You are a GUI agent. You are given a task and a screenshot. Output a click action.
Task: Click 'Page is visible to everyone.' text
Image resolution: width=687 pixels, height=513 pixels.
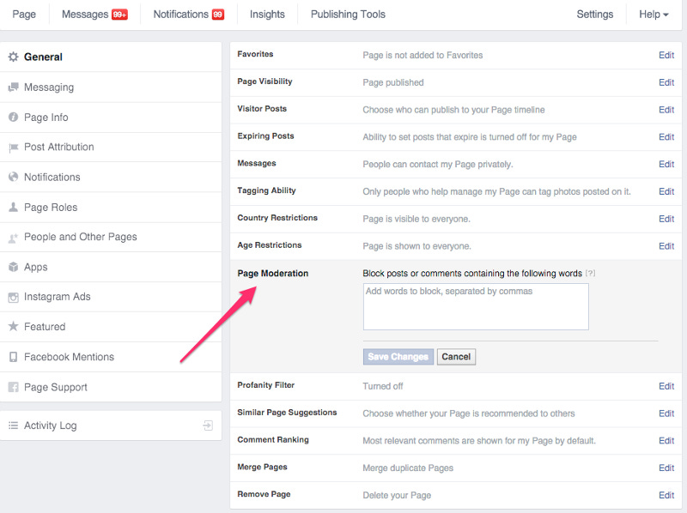point(416,219)
